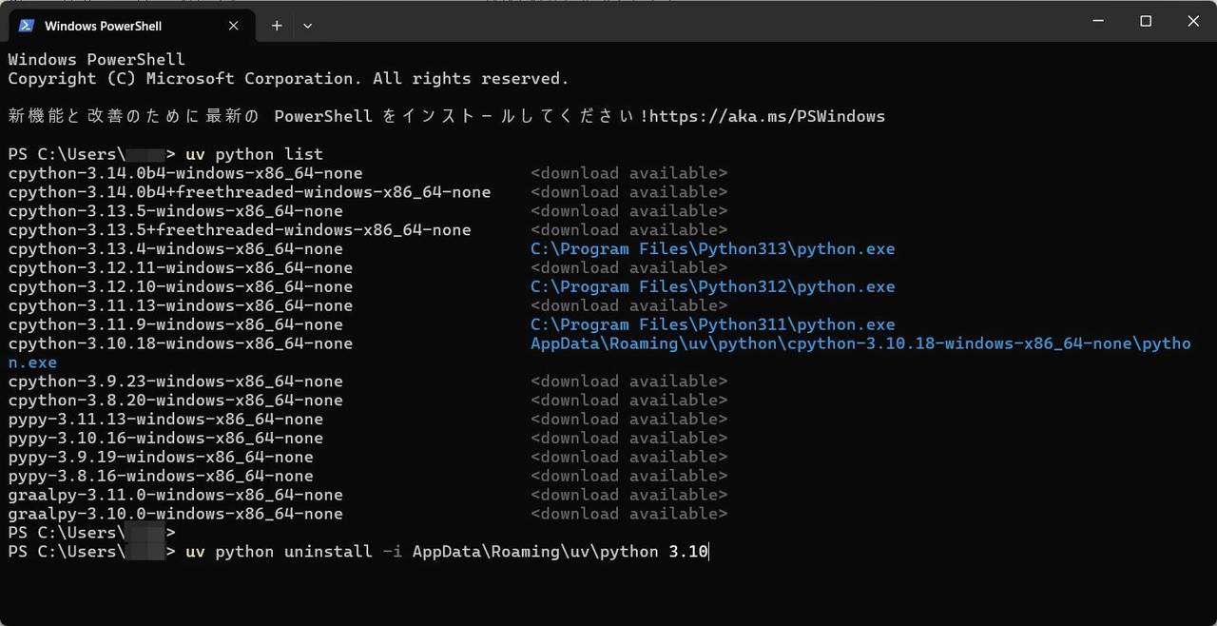Image resolution: width=1217 pixels, height=626 pixels.
Task: Click the entry "pypy-3.10.16-windows-x86_64-none"
Action: tap(165, 438)
